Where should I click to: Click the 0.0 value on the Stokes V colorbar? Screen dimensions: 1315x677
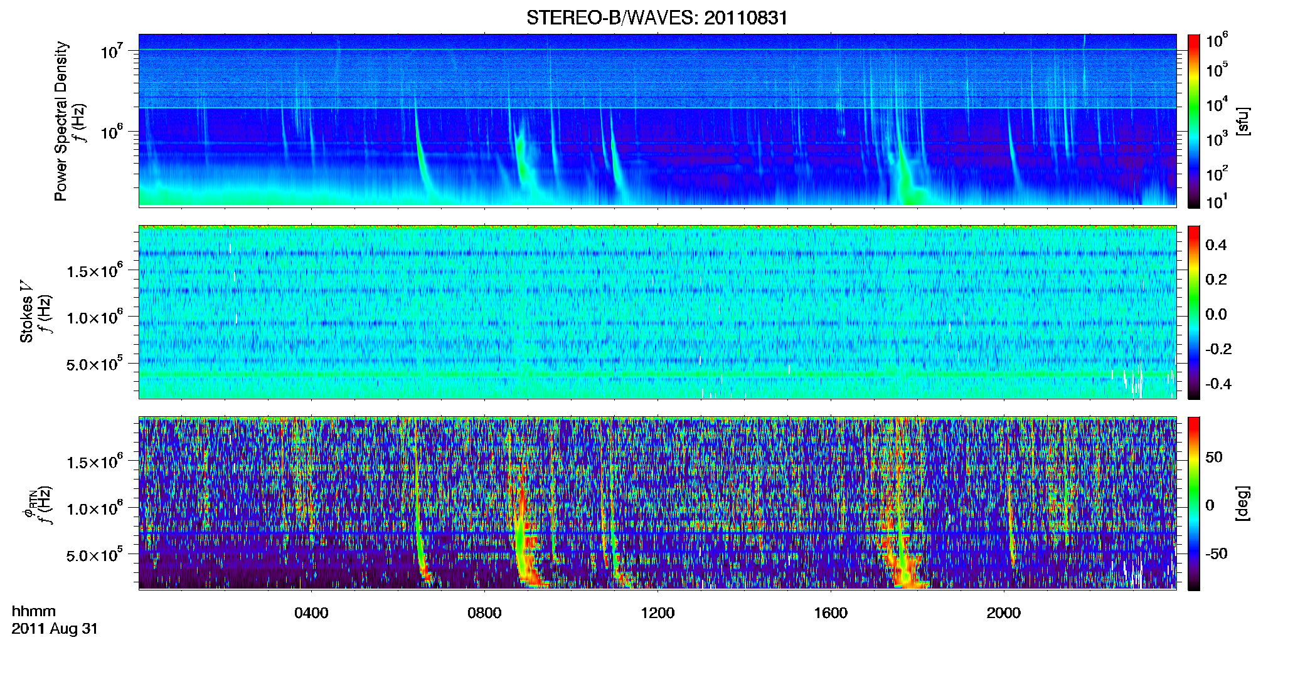pos(1216,315)
